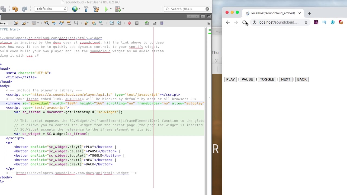Run the project with the green play arrow
The height and width of the screenshot is (195, 347).
pyautogui.click(x=106, y=9)
